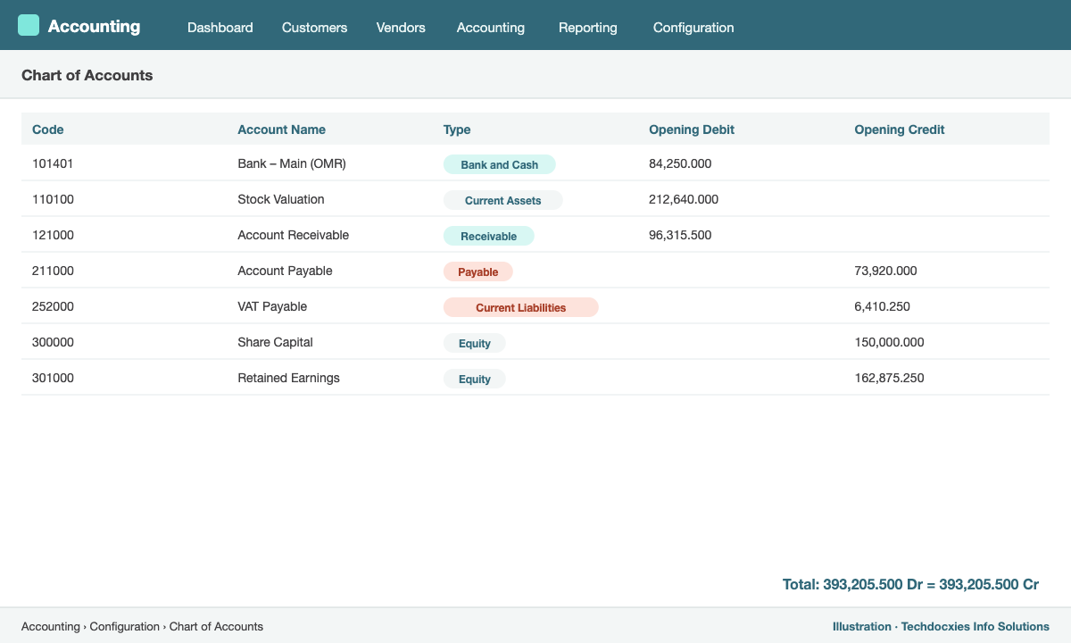Click the Equity badge for Share Capital
1071x643 pixels.
point(475,343)
